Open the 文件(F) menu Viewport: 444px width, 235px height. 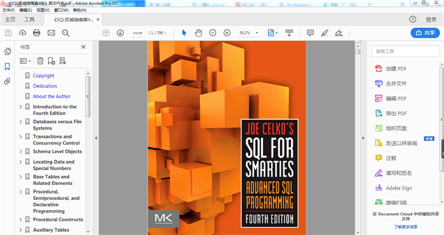click(8, 10)
